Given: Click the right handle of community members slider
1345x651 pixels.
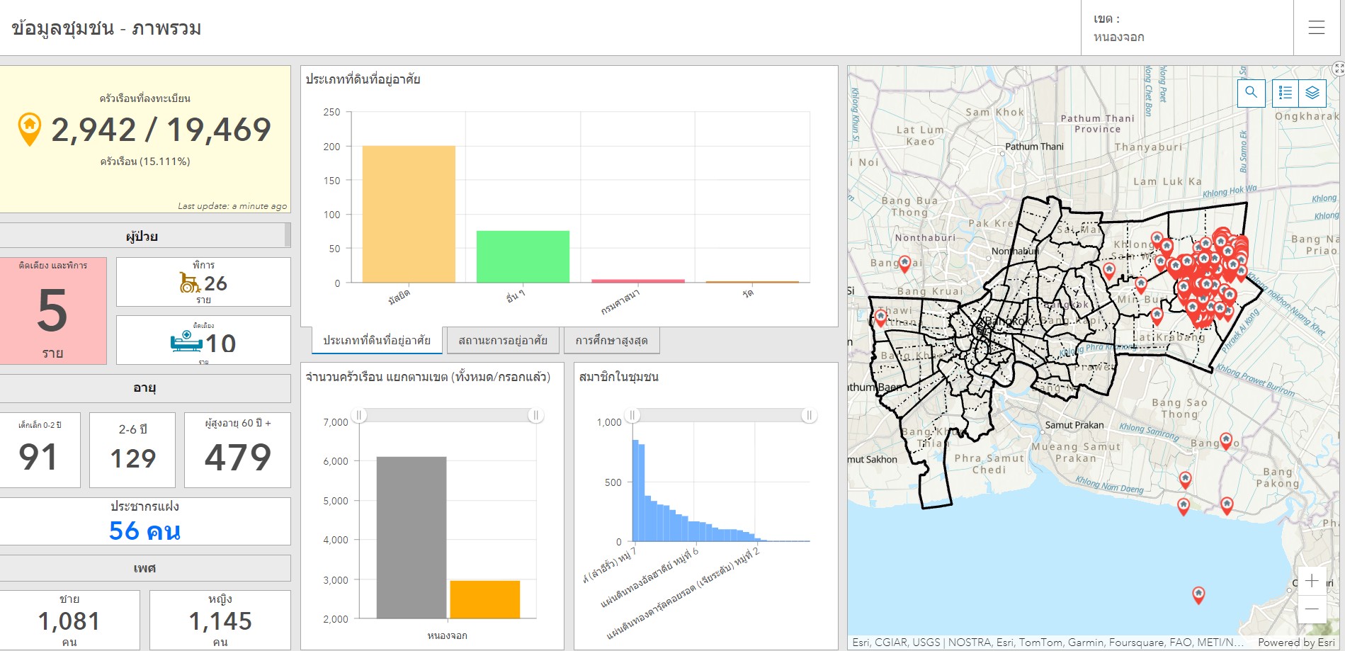Looking at the screenshot, I should (x=808, y=415).
